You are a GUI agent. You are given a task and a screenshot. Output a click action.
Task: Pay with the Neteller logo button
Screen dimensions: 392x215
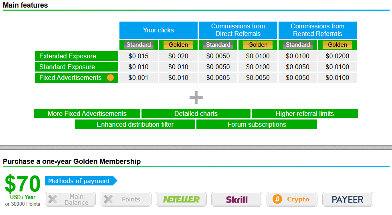pyautogui.click(x=181, y=199)
